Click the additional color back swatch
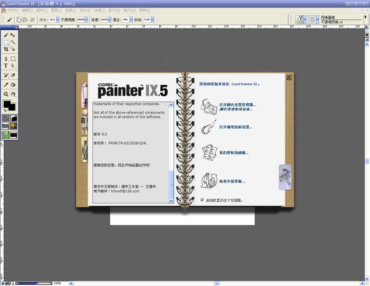Viewport: 370px width, 286px height. pos(13,108)
